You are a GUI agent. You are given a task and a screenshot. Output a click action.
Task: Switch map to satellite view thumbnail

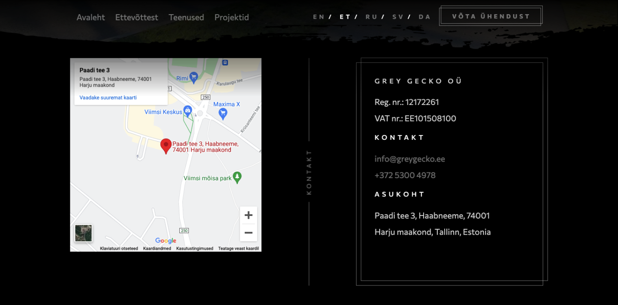(83, 233)
